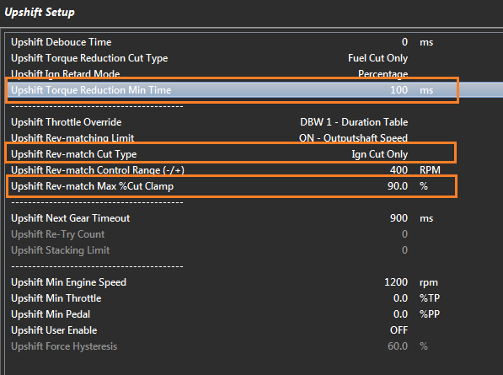Click the Fuel Cut Only value

pyautogui.click(x=378, y=58)
